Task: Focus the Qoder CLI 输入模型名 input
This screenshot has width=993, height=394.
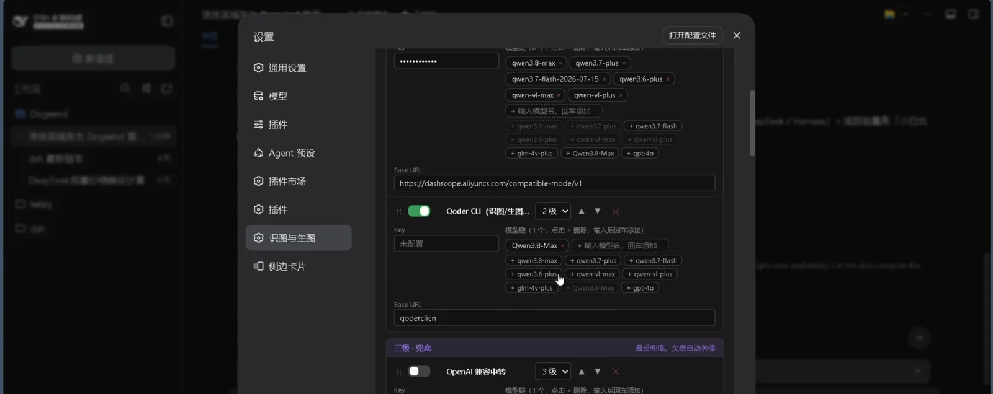Action: coord(619,246)
